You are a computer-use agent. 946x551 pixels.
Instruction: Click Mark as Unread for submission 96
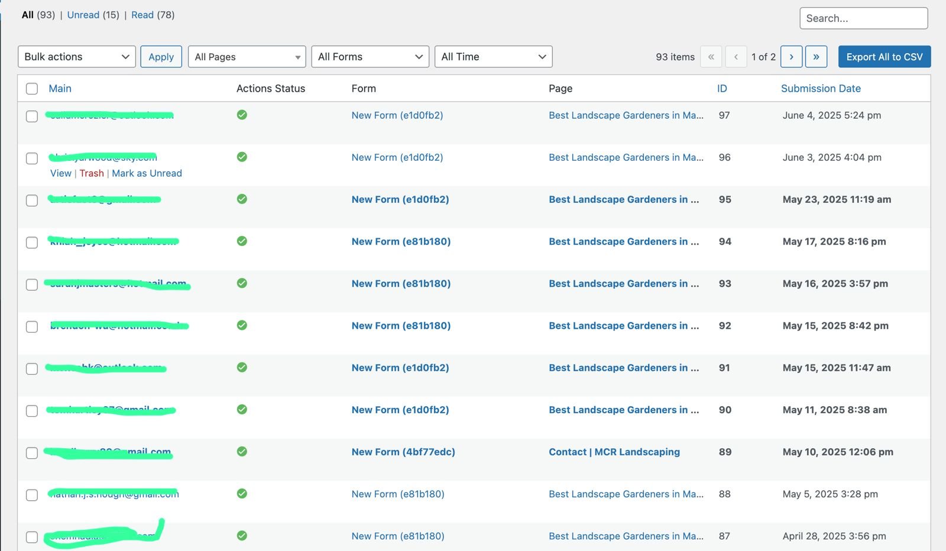click(x=147, y=173)
